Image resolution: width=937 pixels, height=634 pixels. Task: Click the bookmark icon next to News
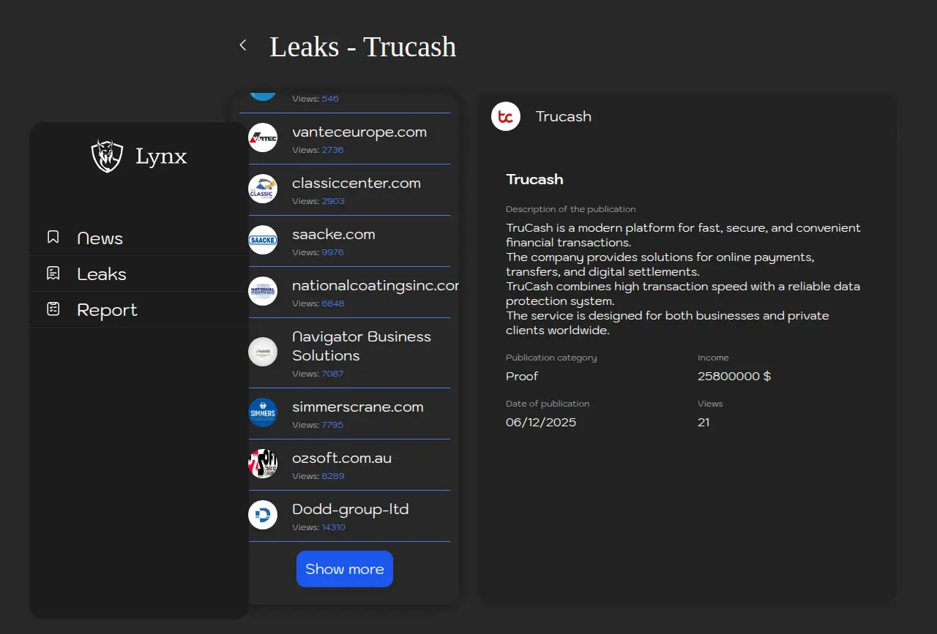pos(53,237)
